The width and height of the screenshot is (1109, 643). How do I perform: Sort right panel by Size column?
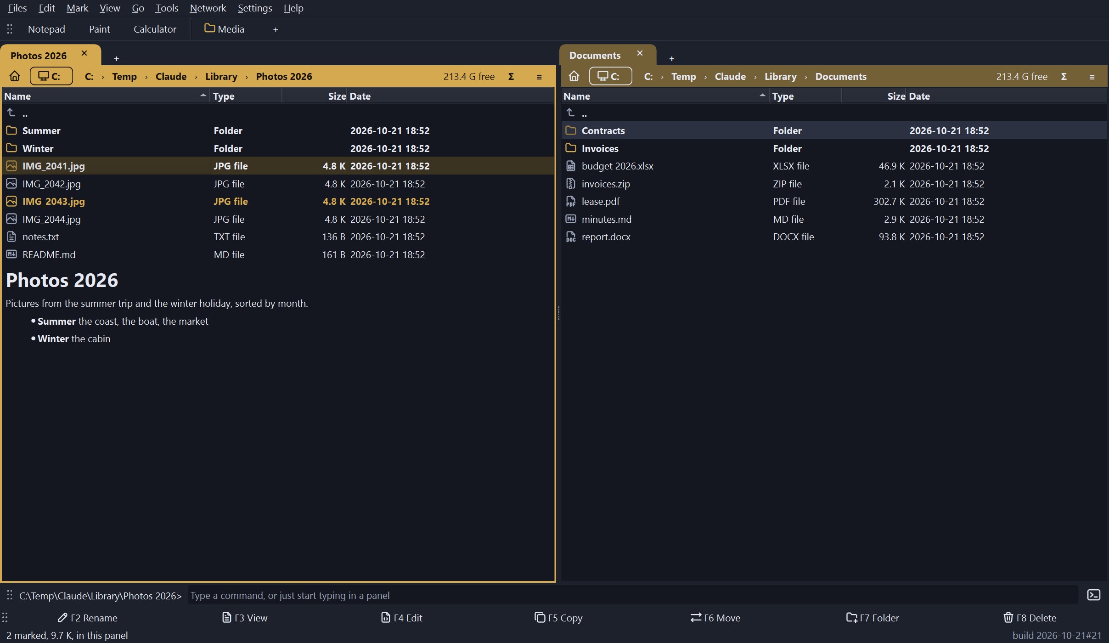tap(874, 96)
